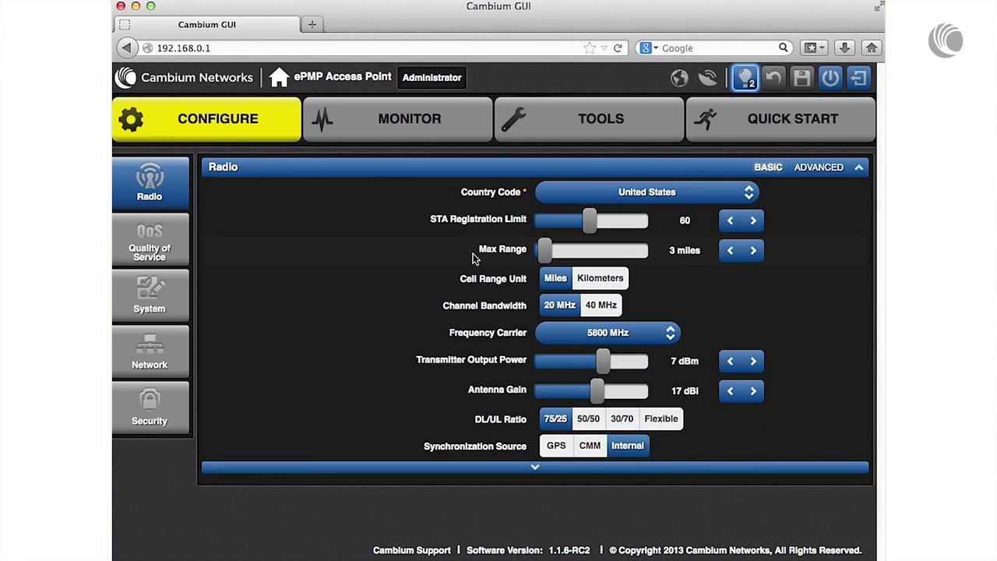Click the search magnifier icon
Image resolution: width=997 pixels, height=561 pixels.
click(783, 48)
